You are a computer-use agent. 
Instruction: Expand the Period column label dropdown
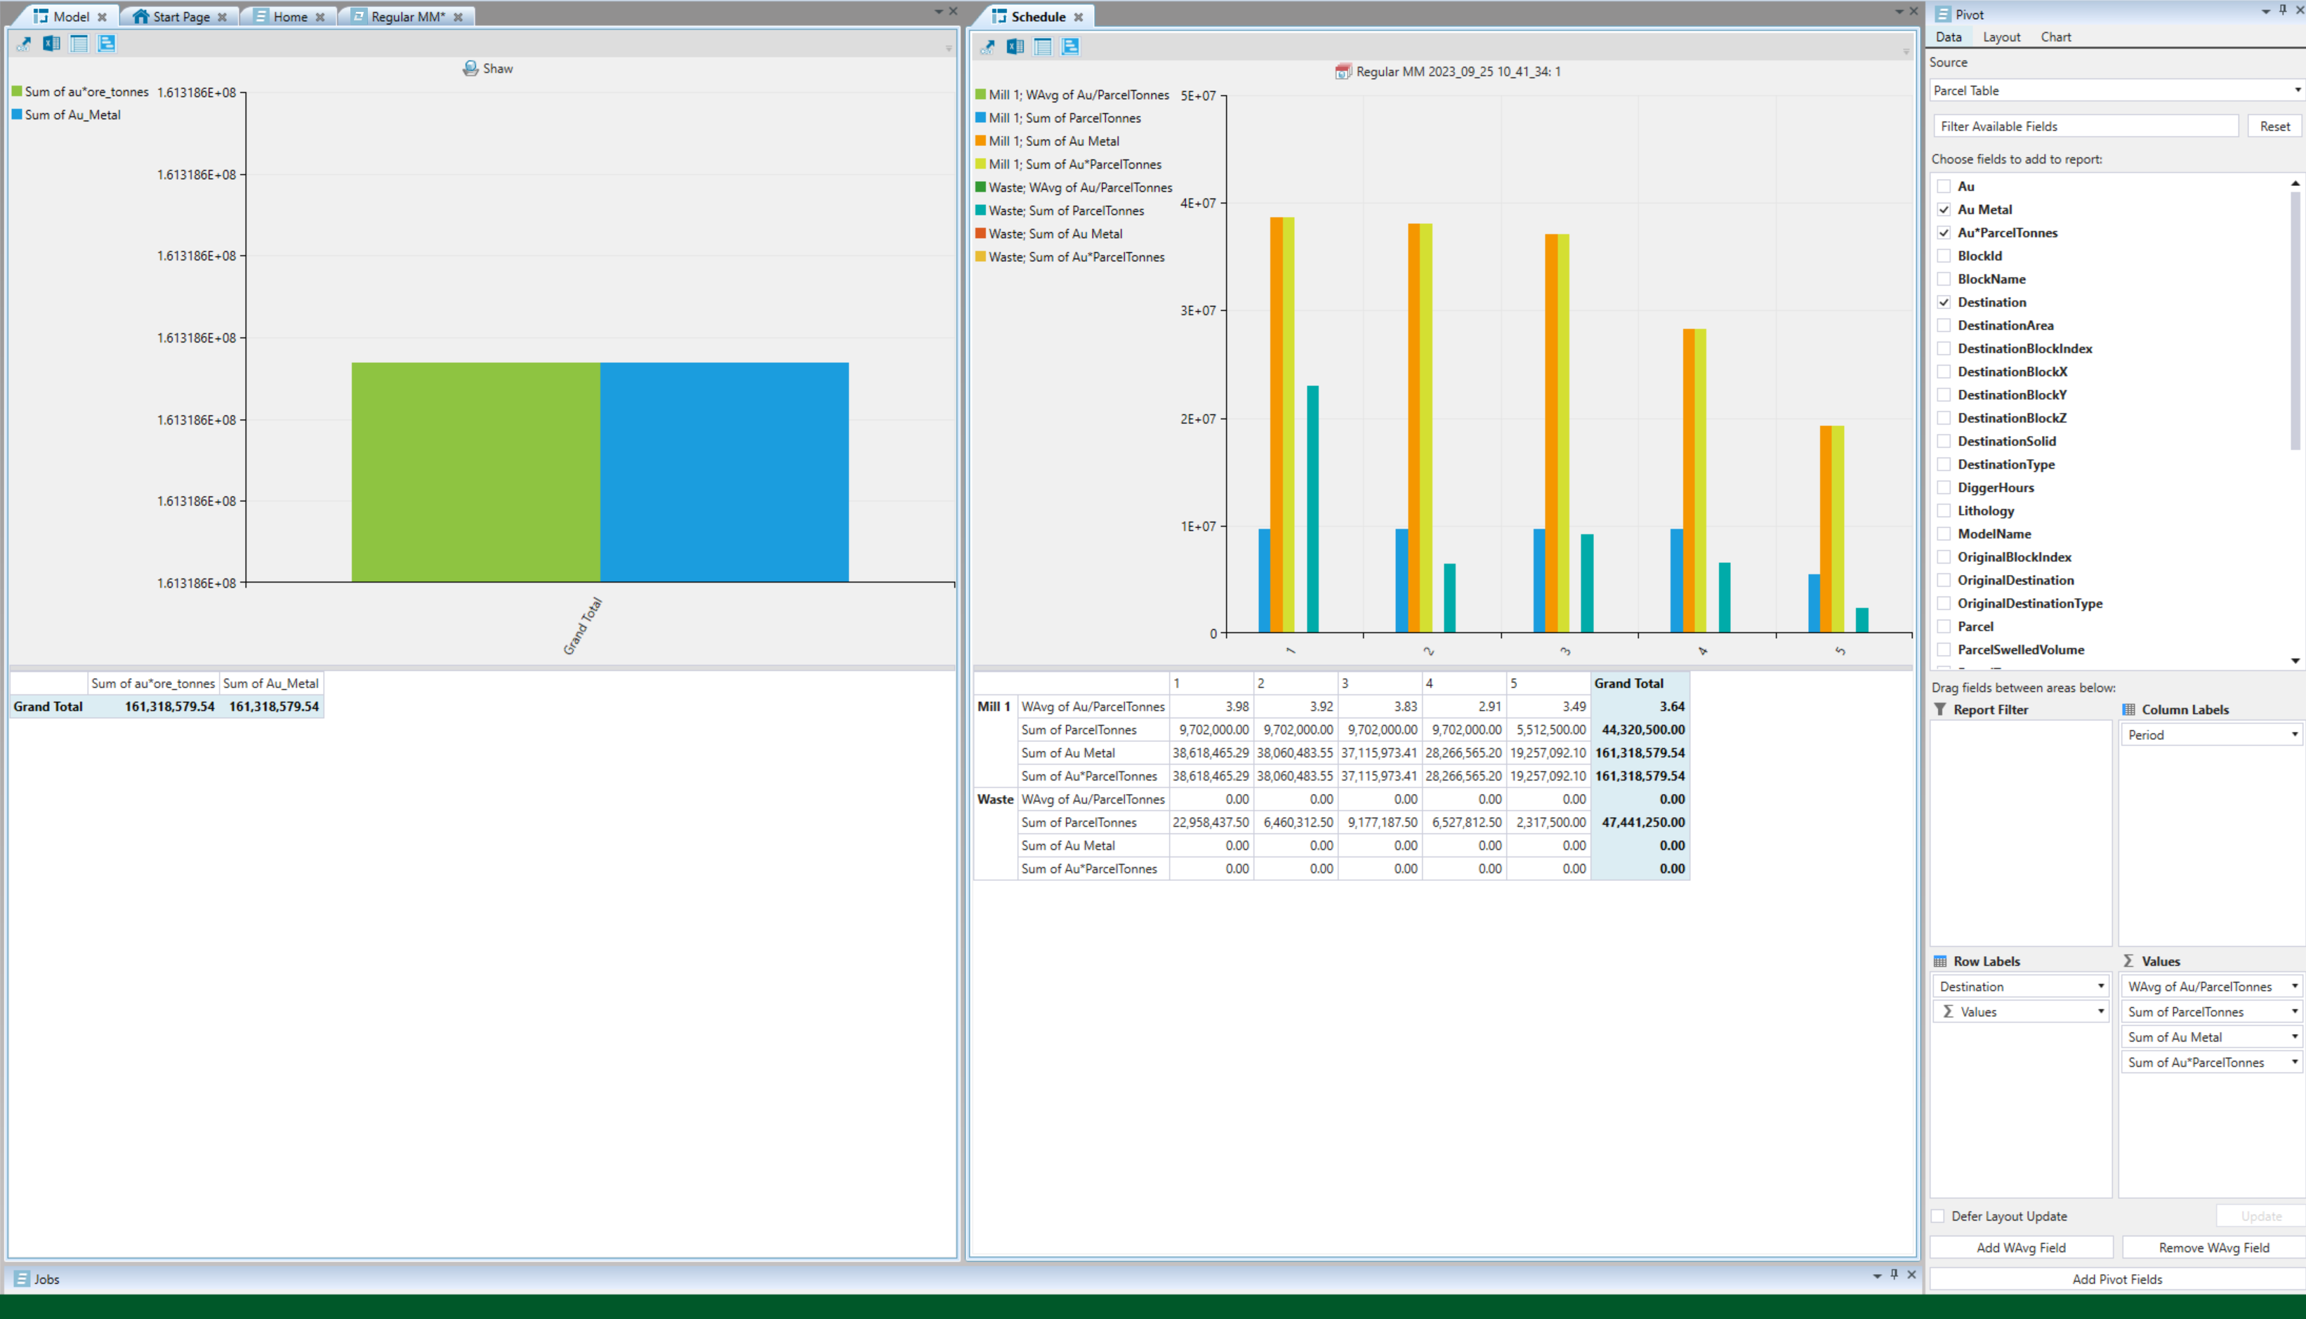pos(2293,735)
